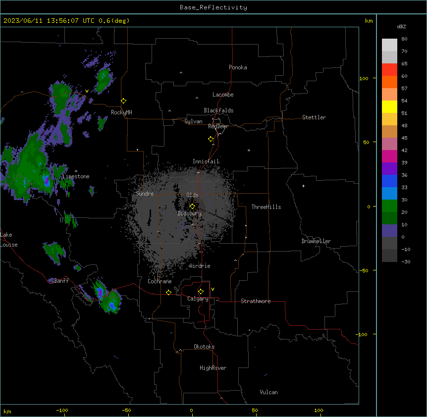Select the lightest gray 70-80 dBZ swatch

[389, 45]
